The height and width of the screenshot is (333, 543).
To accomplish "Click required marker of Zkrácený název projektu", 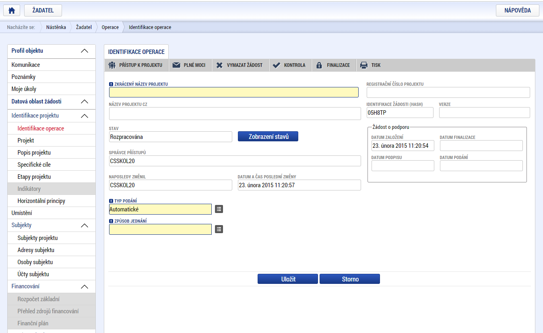I will pyautogui.click(x=111, y=84).
